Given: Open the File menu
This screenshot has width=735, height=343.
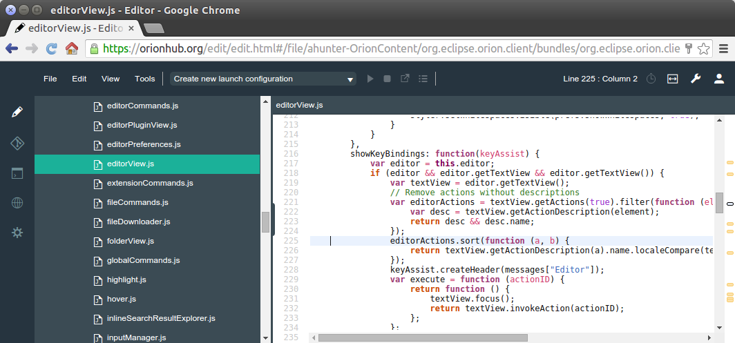Looking at the screenshot, I should [50, 79].
